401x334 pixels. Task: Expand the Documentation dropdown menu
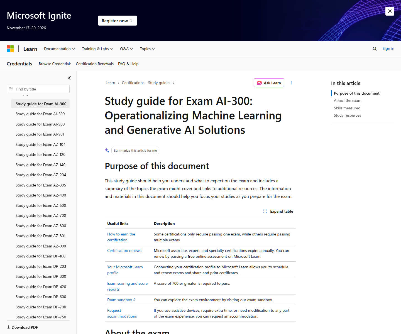(60, 49)
